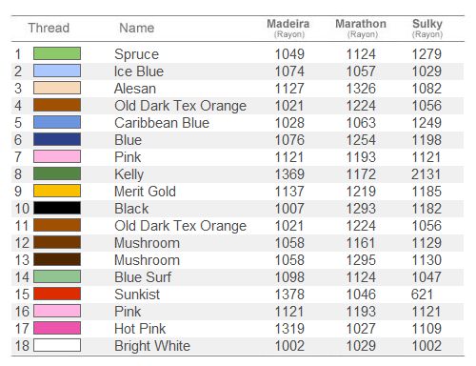Select the Blue Surf thread name

143,277
